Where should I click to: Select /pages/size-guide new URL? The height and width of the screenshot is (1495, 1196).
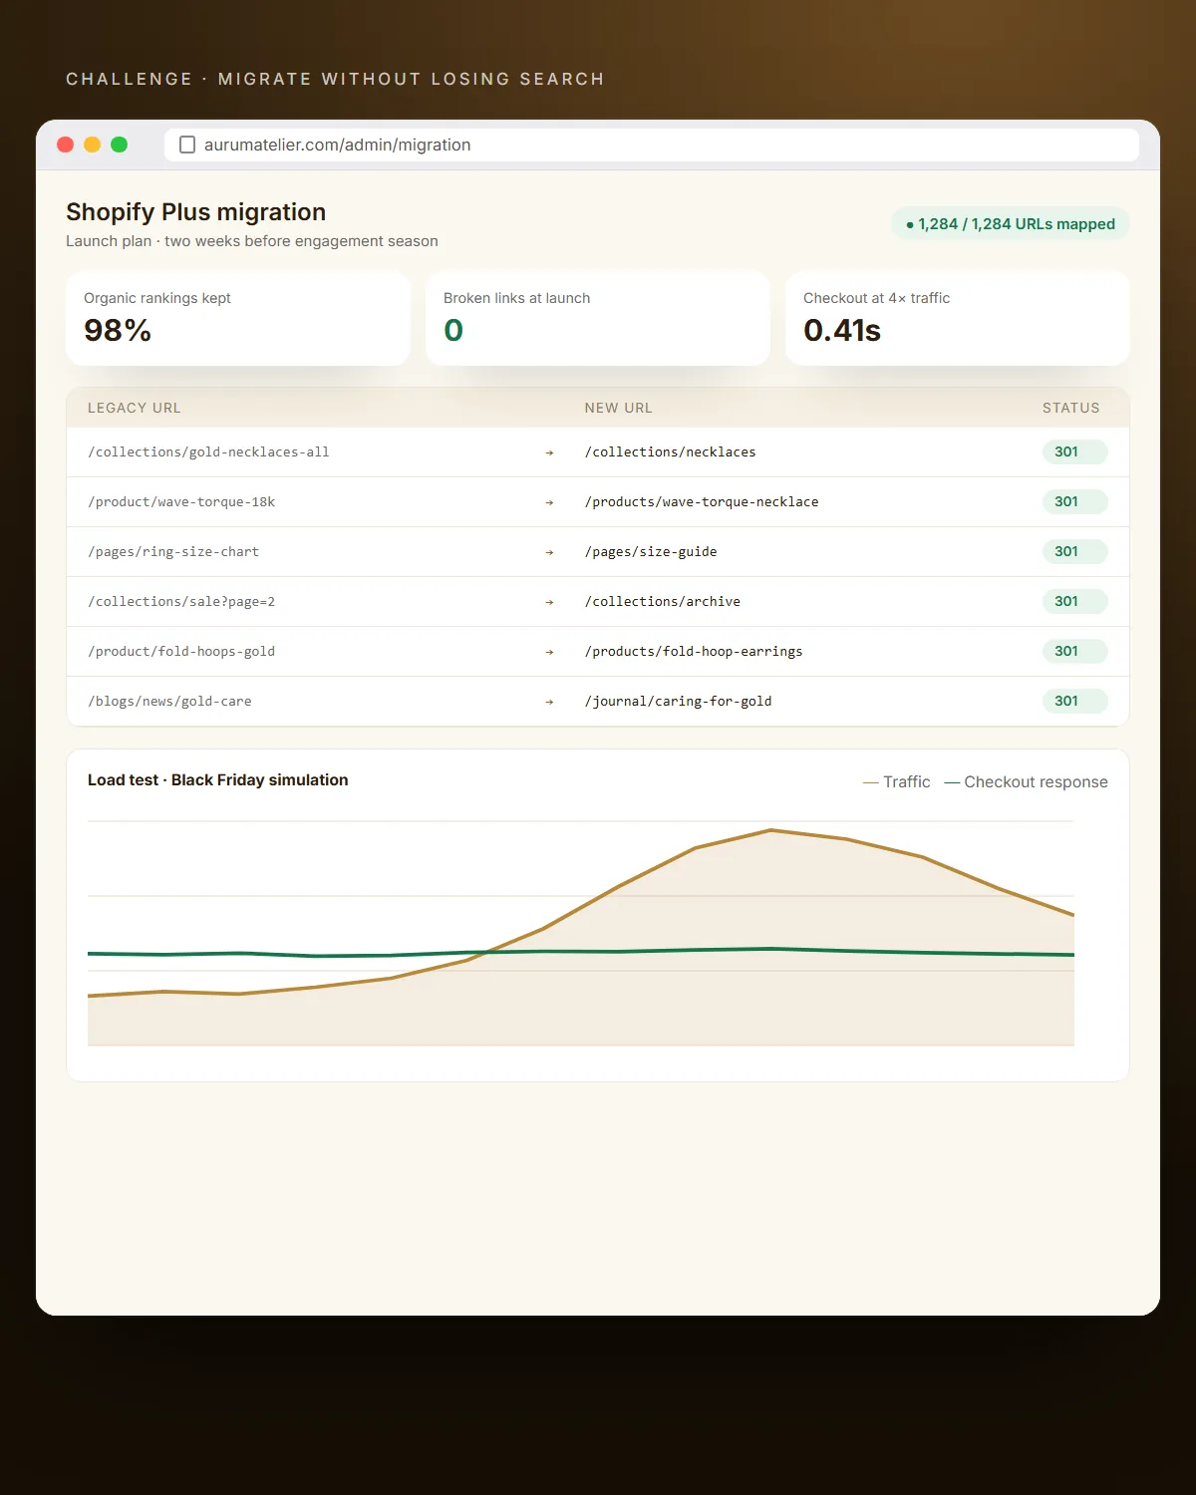651,552
